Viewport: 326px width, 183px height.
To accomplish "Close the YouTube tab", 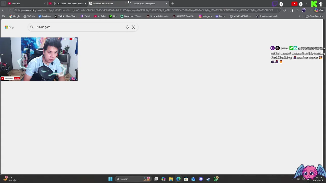I will point(45,3).
